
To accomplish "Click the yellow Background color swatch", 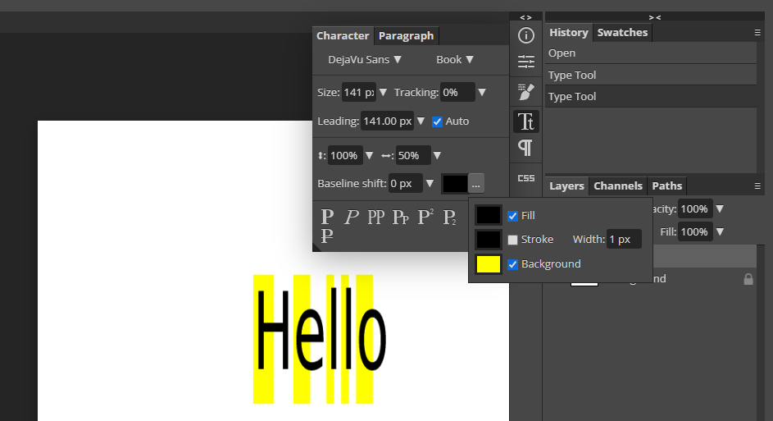I will (489, 264).
